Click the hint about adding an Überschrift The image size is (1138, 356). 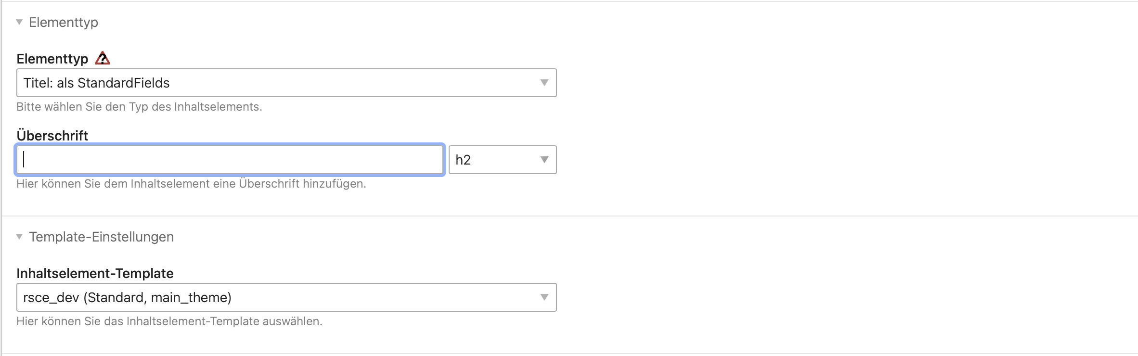point(191,184)
